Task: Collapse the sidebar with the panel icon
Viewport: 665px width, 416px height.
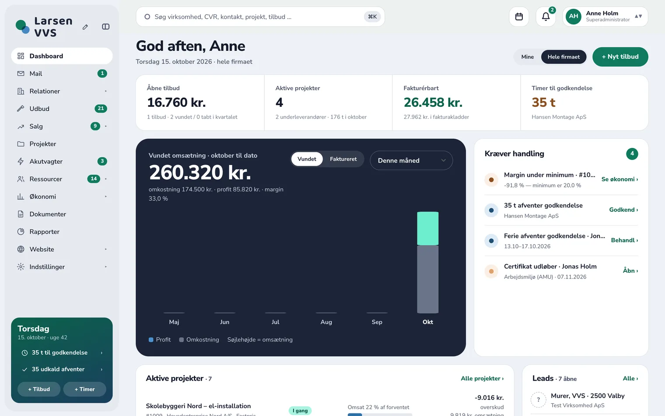Action: pos(106,27)
